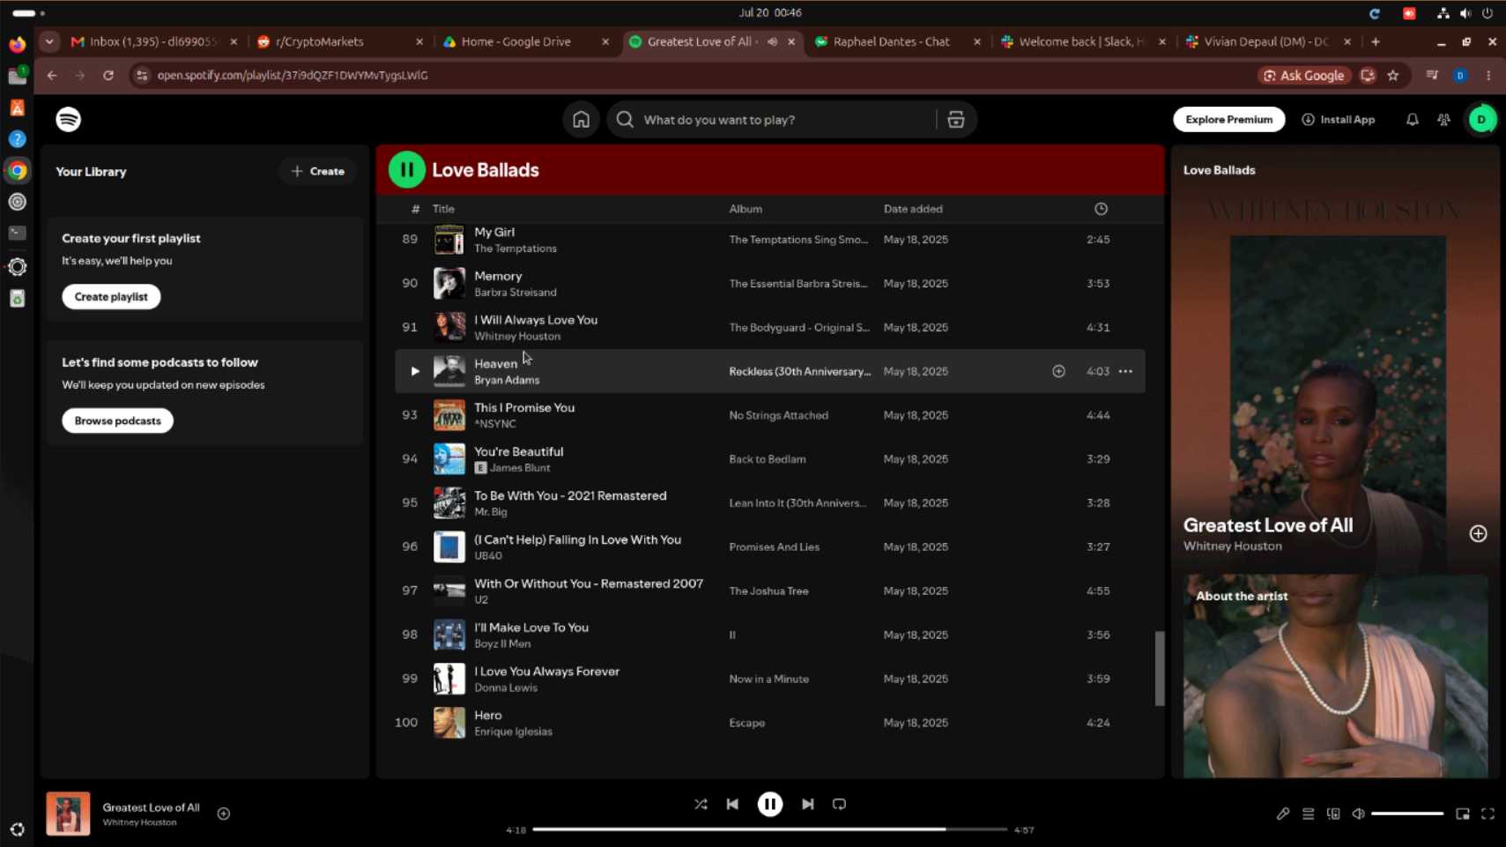Seek in the song progress bar
1506x847 pixels.
(x=769, y=829)
